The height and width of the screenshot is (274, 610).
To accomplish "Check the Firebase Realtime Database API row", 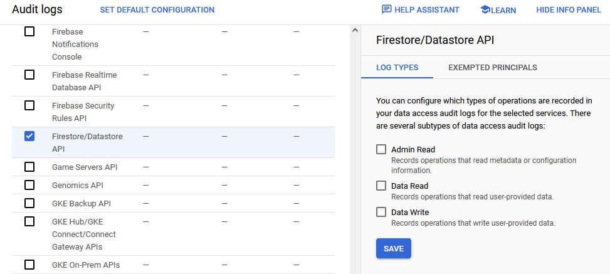I will [29, 75].
